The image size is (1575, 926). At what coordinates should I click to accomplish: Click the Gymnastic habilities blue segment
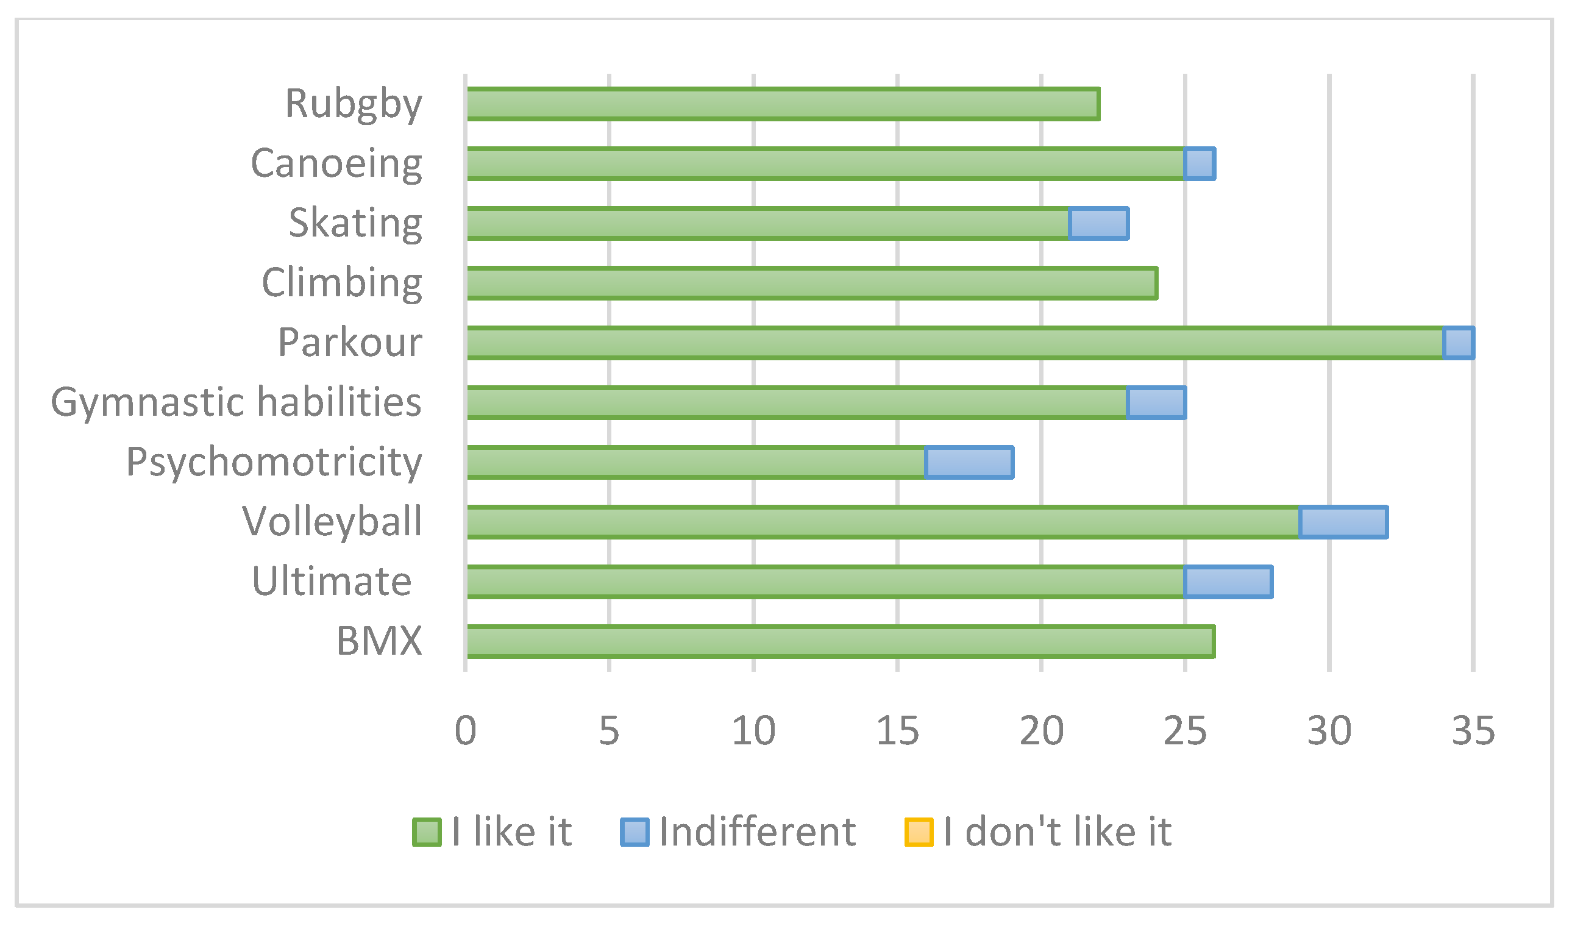pyautogui.click(x=1157, y=404)
